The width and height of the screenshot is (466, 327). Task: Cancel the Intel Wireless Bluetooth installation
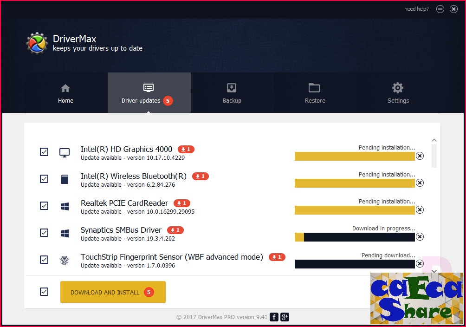click(x=420, y=183)
